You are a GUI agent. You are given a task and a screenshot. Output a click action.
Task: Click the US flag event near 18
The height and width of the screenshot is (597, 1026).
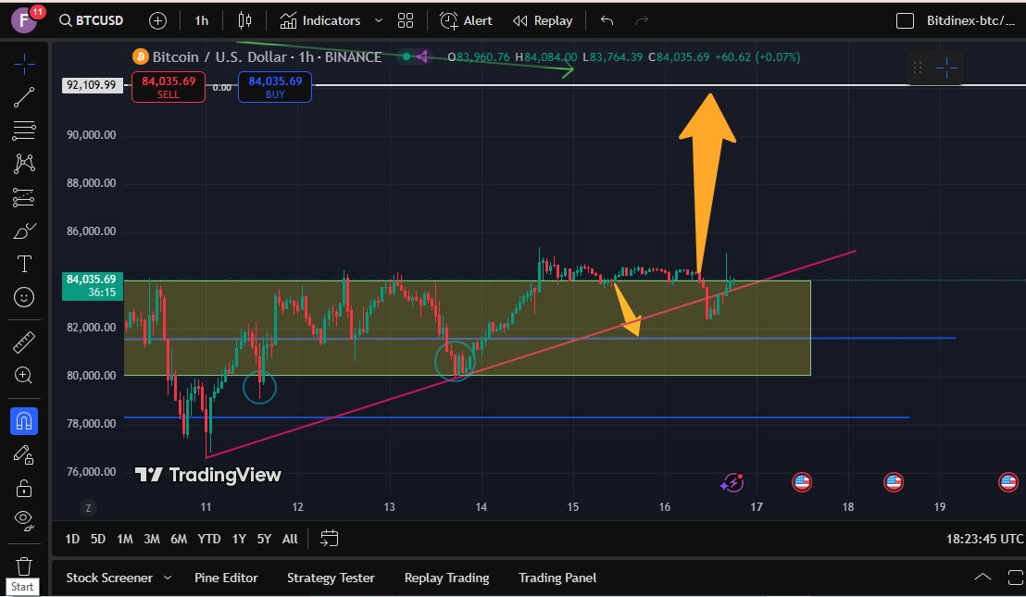point(894,482)
